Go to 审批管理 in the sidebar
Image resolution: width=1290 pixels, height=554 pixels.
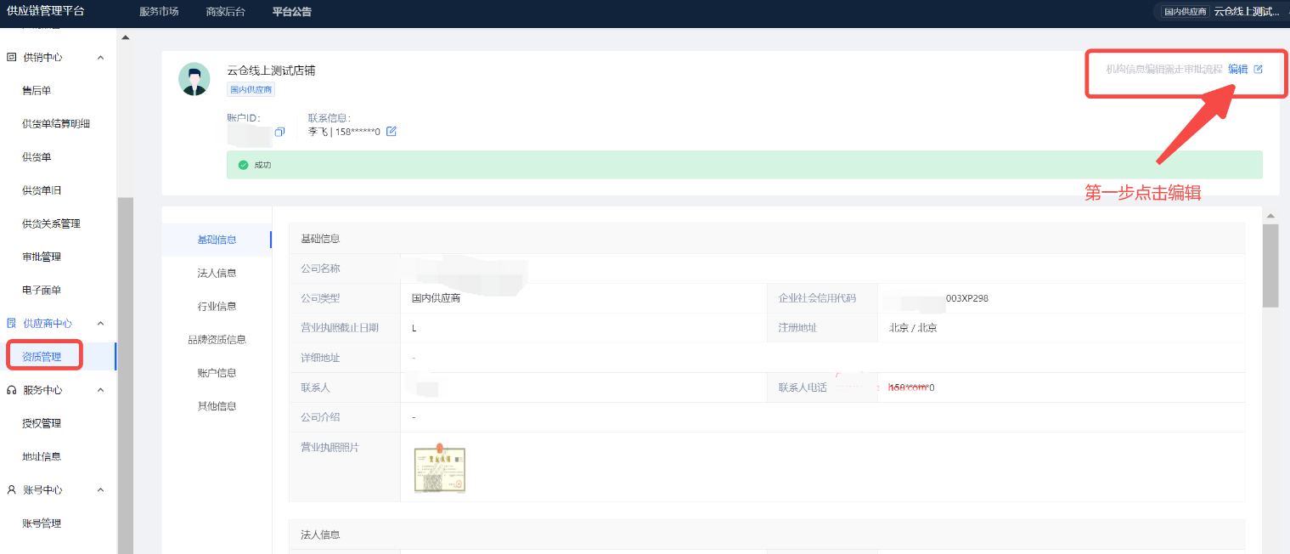pyautogui.click(x=42, y=257)
